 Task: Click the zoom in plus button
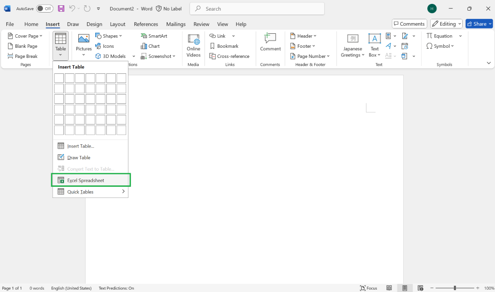click(478, 288)
